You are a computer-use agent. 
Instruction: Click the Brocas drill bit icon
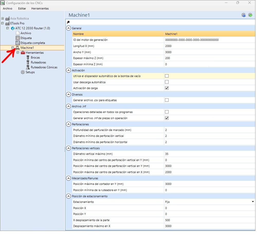tap(28, 58)
